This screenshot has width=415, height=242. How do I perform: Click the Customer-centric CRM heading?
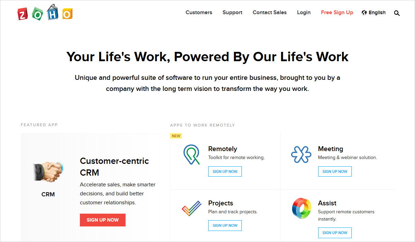click(x=114, y=167)
